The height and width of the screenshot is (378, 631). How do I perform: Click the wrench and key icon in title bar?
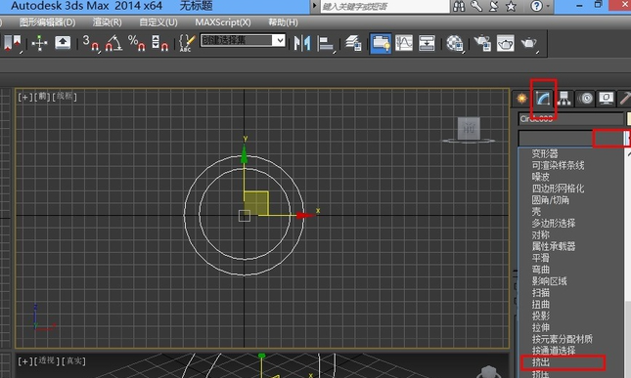[x=476, y=6]
